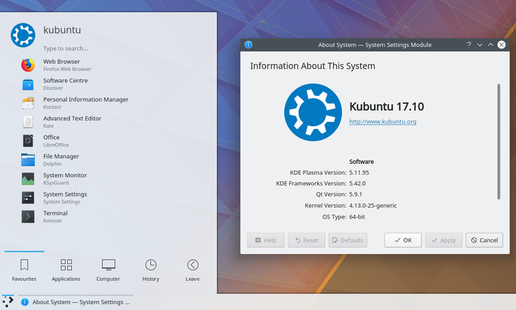Switch to the Computer tab

tap(108, 270)
